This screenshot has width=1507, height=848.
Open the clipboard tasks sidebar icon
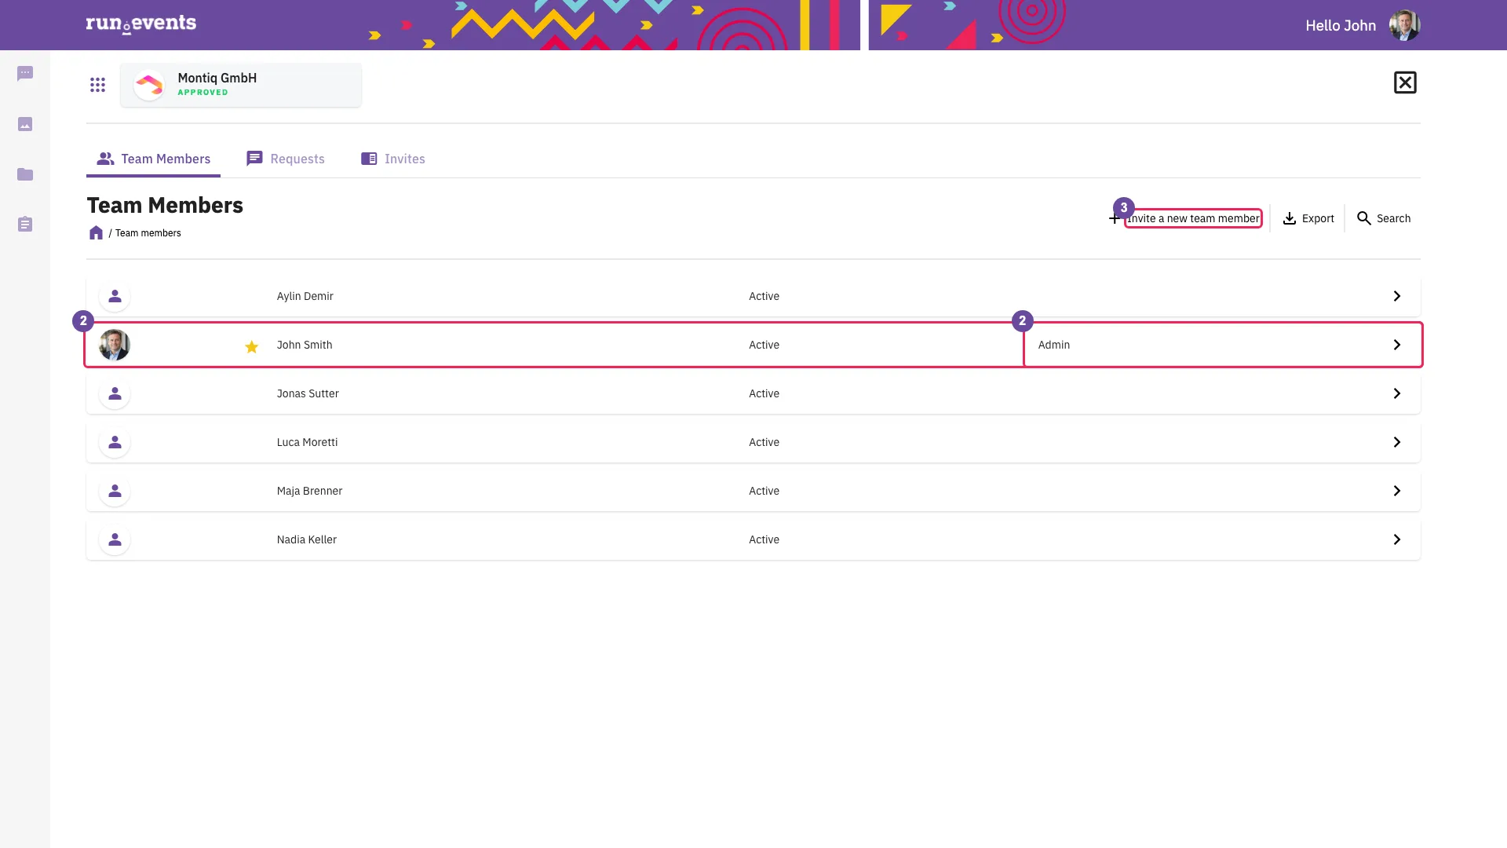click(25, 225)
